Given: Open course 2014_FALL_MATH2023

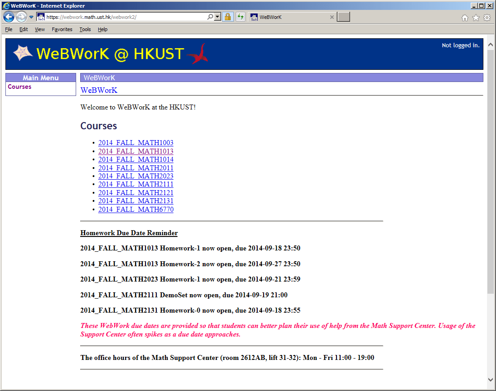Looking at the screenshot, I should pos(136,176).
